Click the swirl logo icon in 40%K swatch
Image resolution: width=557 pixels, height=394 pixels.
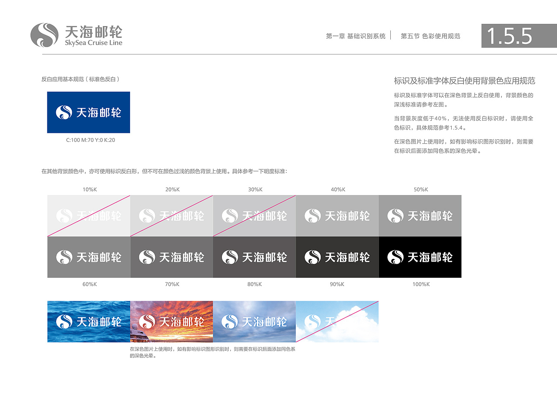click(312, 216)
